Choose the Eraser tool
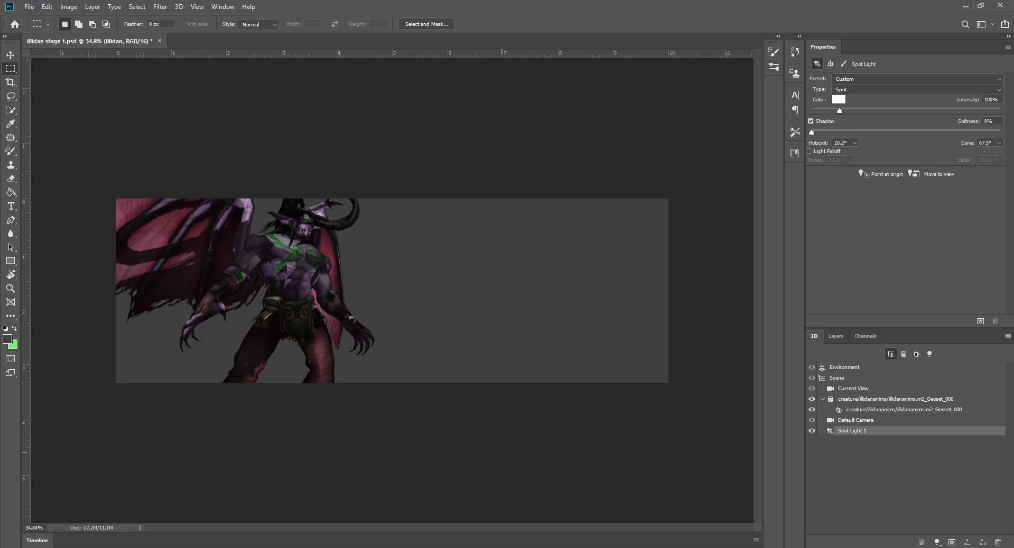This screenshot has width=1014, height=548. (x=11, y=178)
